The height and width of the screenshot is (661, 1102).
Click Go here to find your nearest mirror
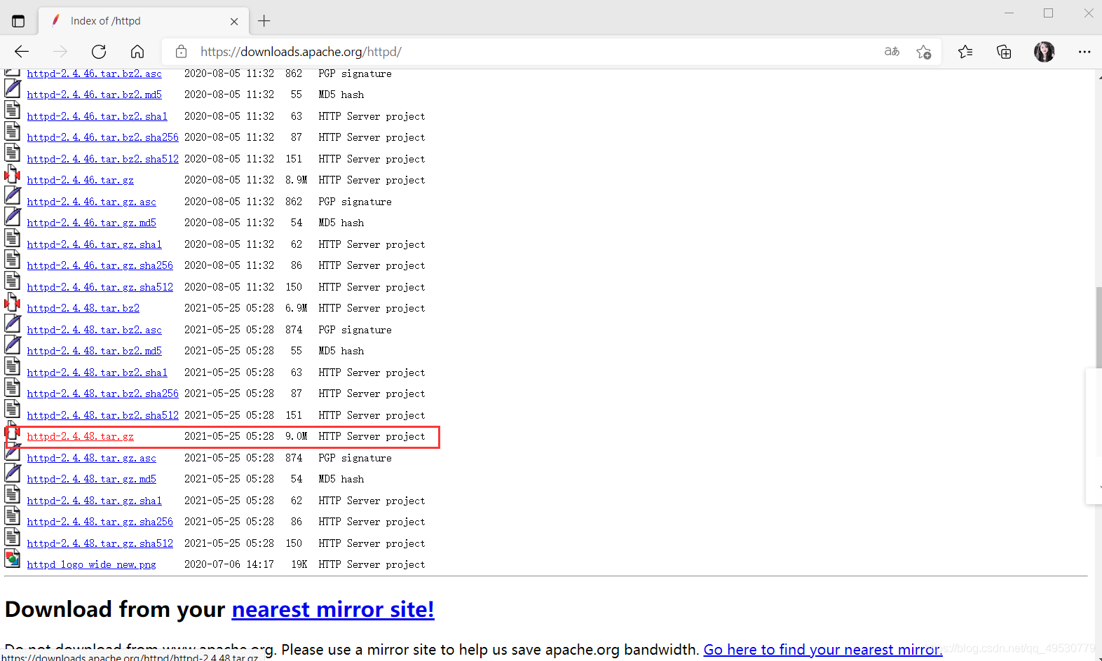pyautogui.click(x=822, y=650)
